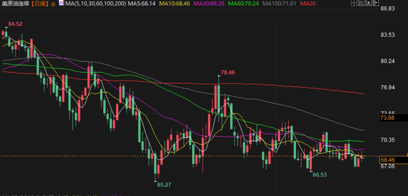The width and height of the screenshot is (408, 196).
Task: Open the indicator chart icon before MA
Action: 61,3
